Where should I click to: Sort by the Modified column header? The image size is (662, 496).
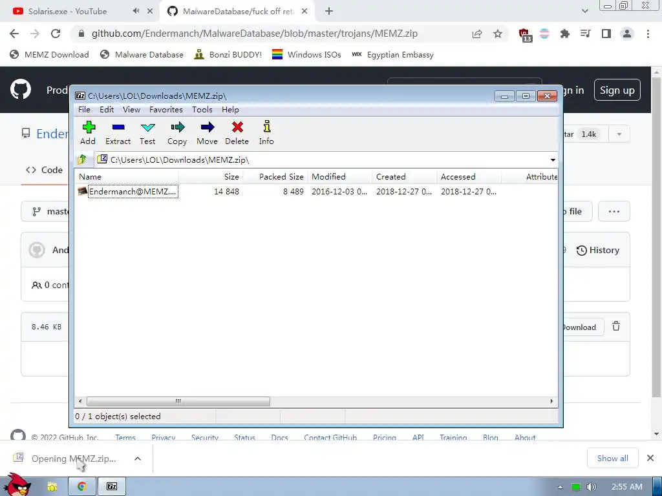tap(340, 177)
